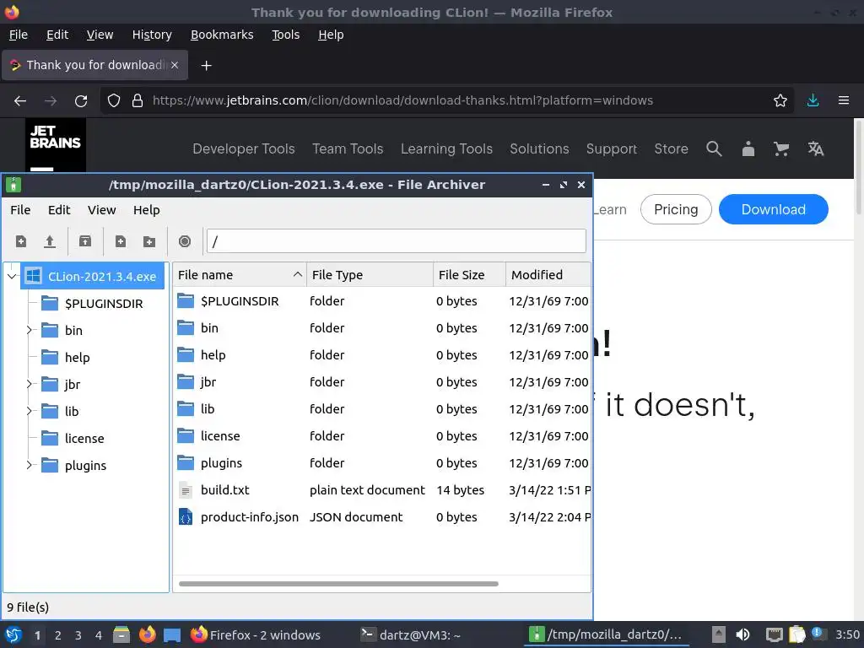The height and width of the screenshot is (648, 864).
Task: Open Firefox History menu
Action: (152, 35)
